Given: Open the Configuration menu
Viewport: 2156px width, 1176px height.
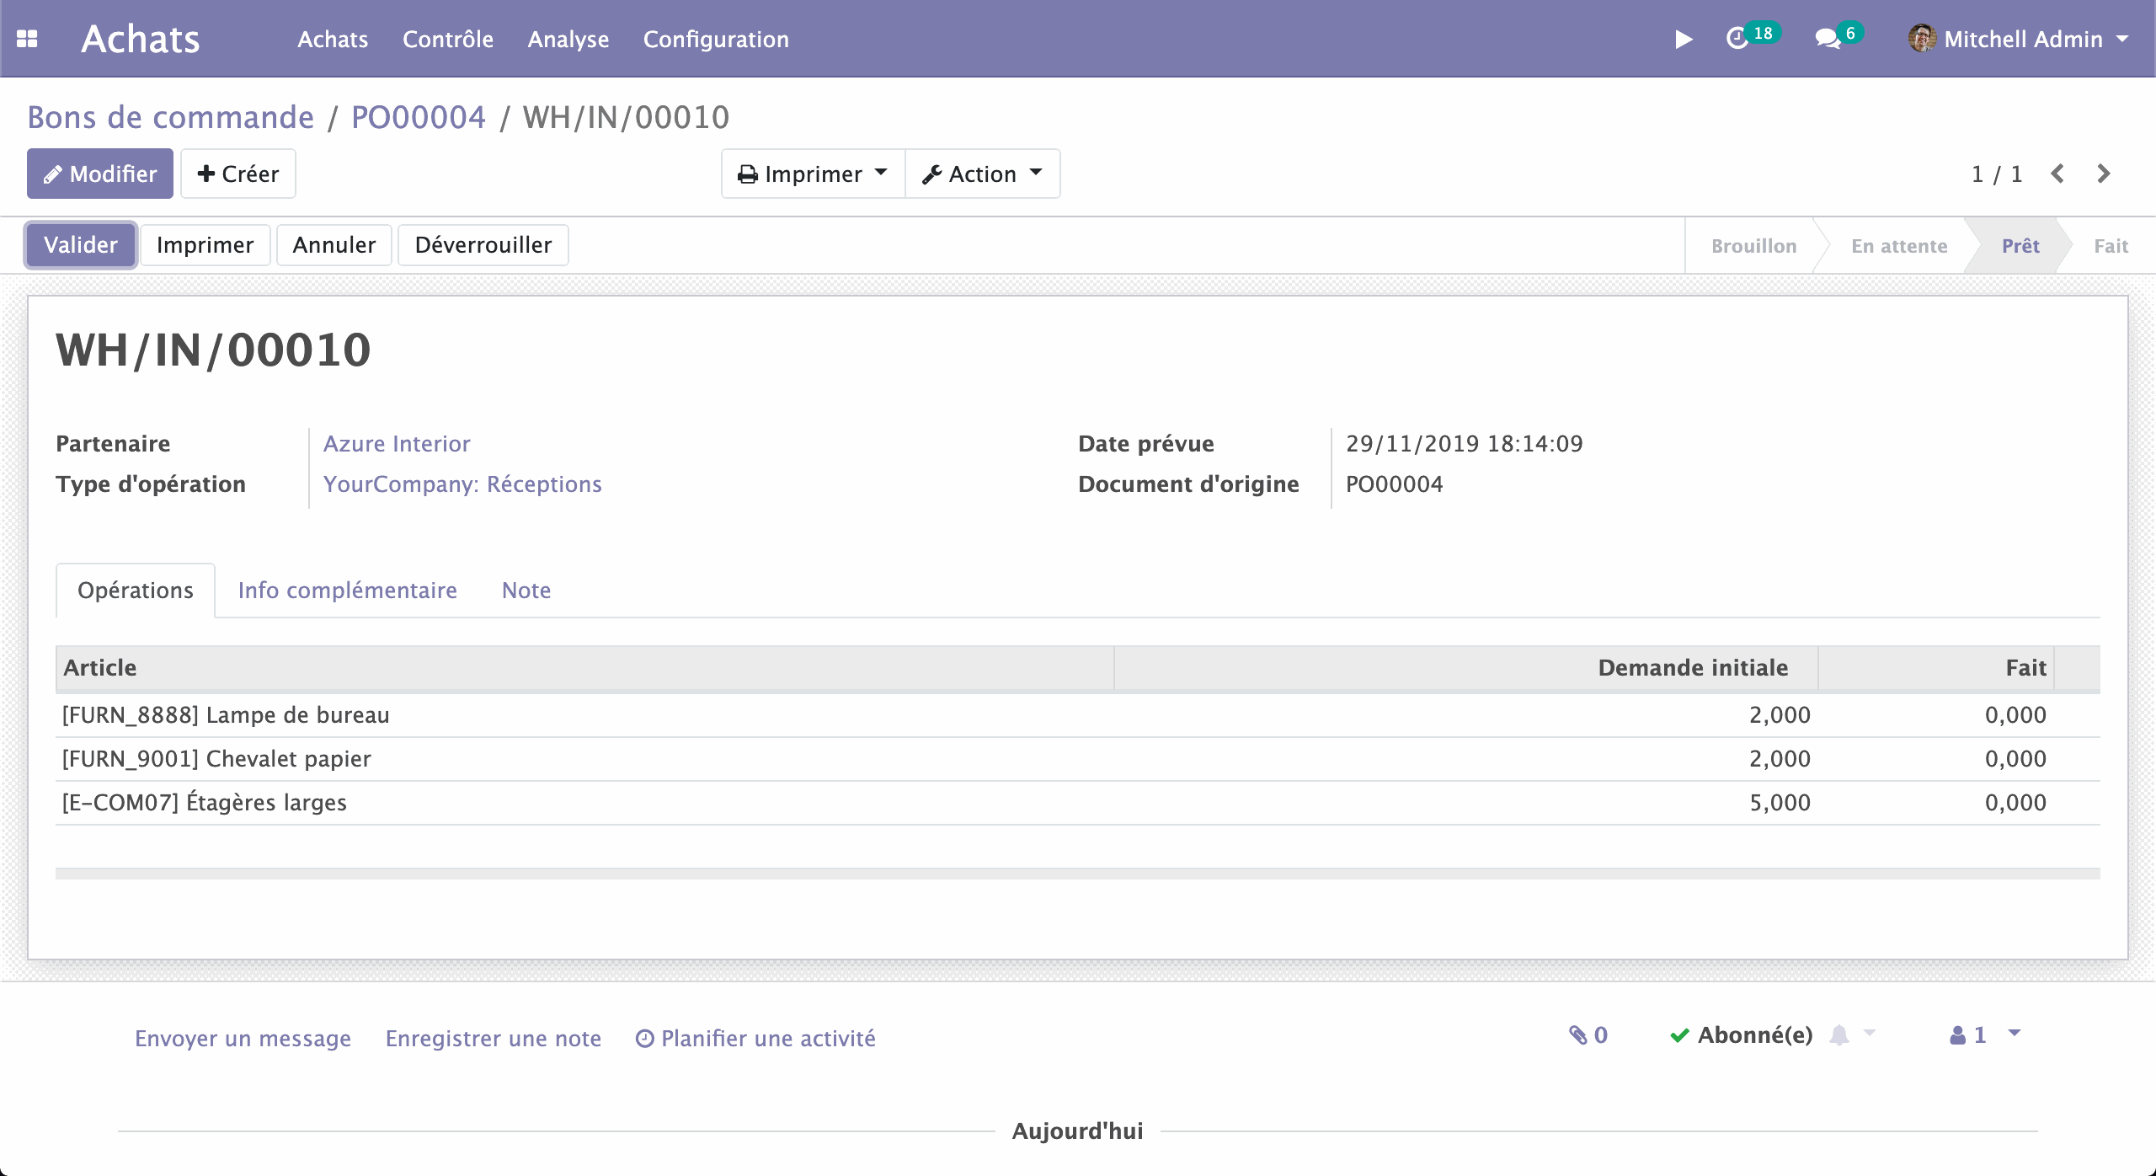Looking at the screenshot, I should click(x=716, y=39).
